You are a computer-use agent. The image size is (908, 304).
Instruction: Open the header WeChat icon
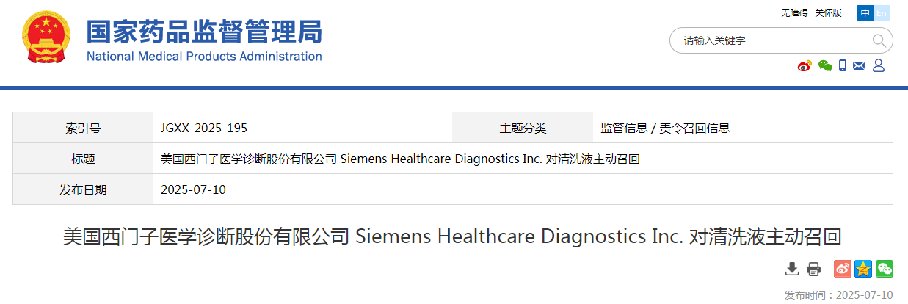coord(825,66)
